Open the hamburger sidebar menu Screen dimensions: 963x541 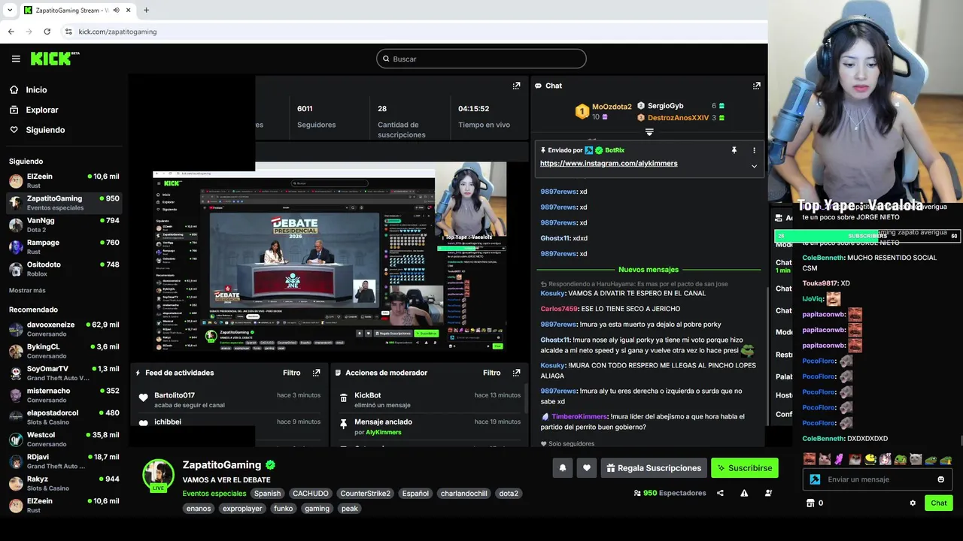pos(16,59)
